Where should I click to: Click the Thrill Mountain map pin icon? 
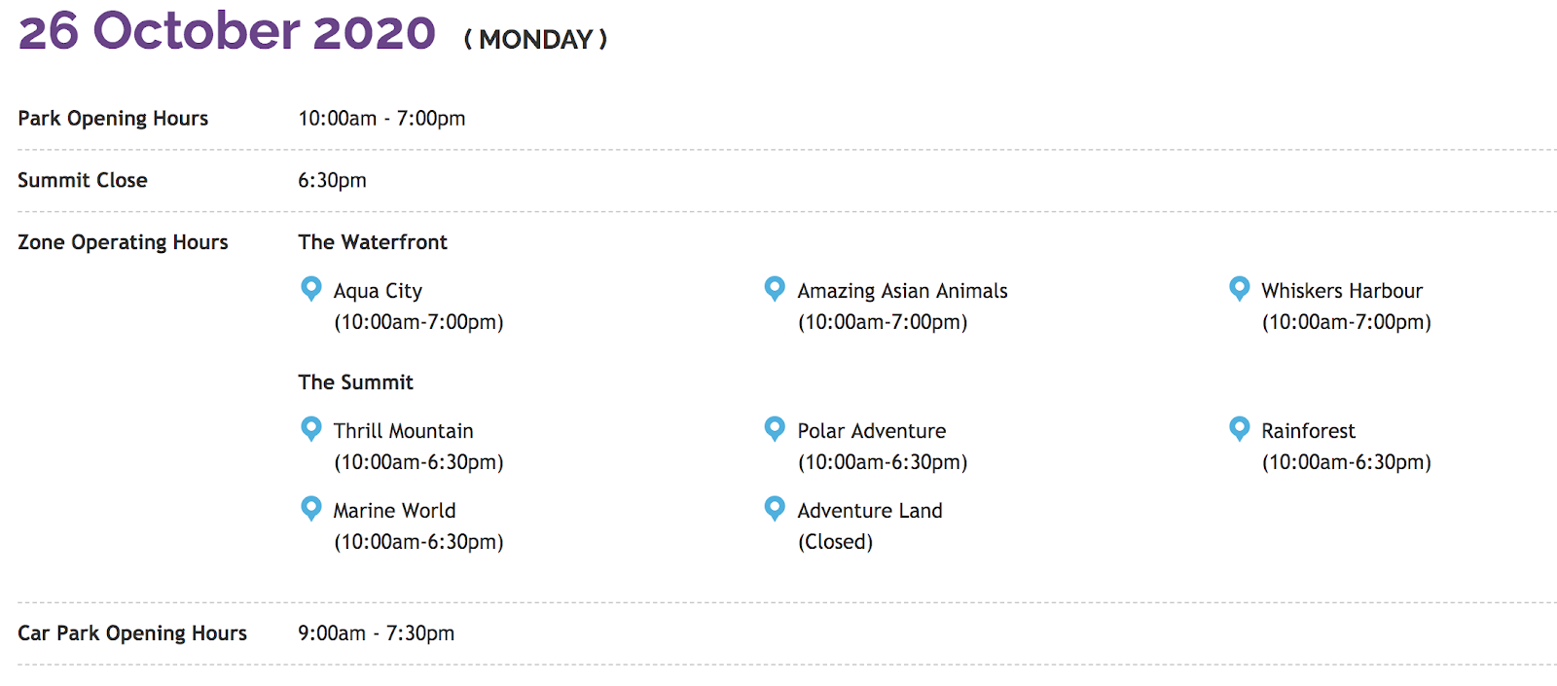click(x=311, y=429)
